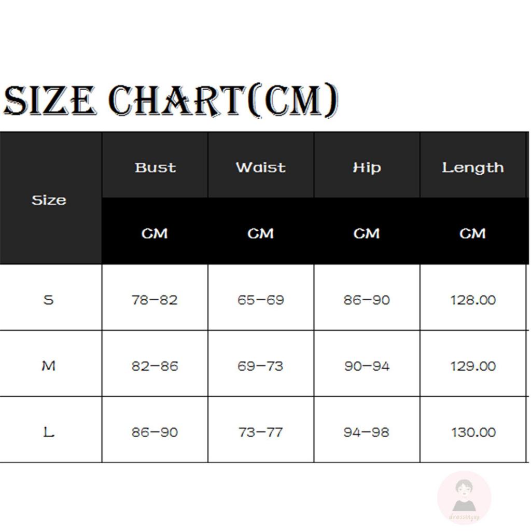Click the CM unit cell under Length
531x531 pixels.
click(x=472, y=233)
